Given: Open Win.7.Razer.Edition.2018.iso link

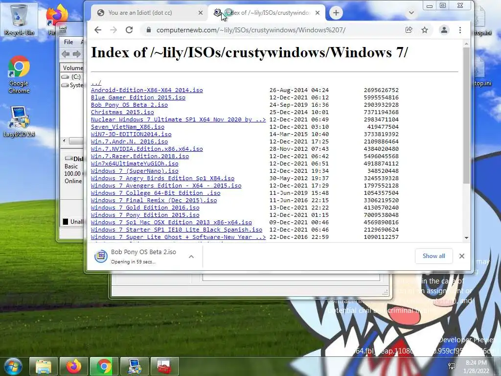Looking at the screenshot, I should 140,156.
